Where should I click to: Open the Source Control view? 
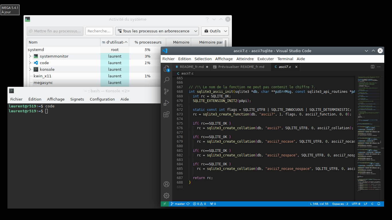pos(166,91)
